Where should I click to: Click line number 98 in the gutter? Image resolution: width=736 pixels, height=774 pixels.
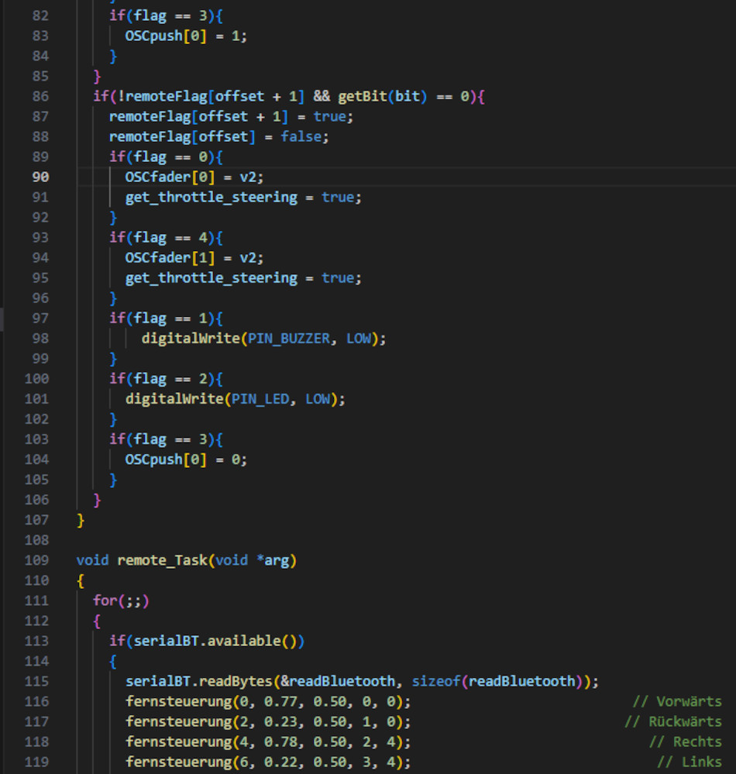click(x=40, y=338)
